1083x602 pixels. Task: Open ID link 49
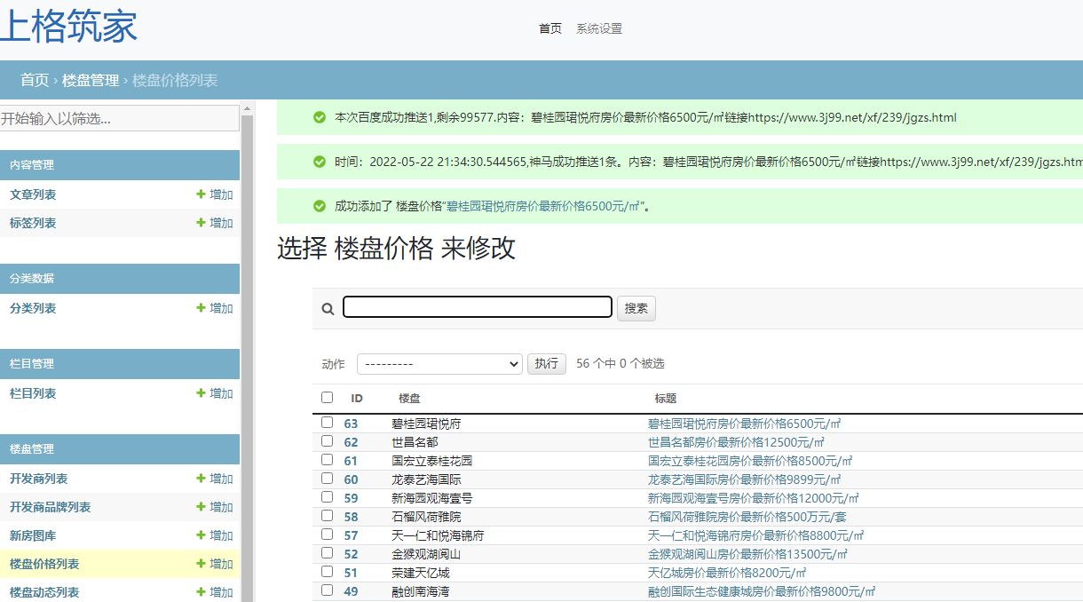(x=352, y=591)
